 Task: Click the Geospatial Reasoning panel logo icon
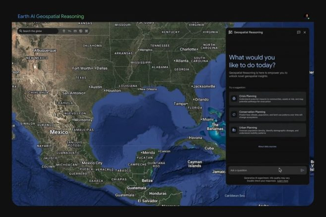click(x=230, y=32)
